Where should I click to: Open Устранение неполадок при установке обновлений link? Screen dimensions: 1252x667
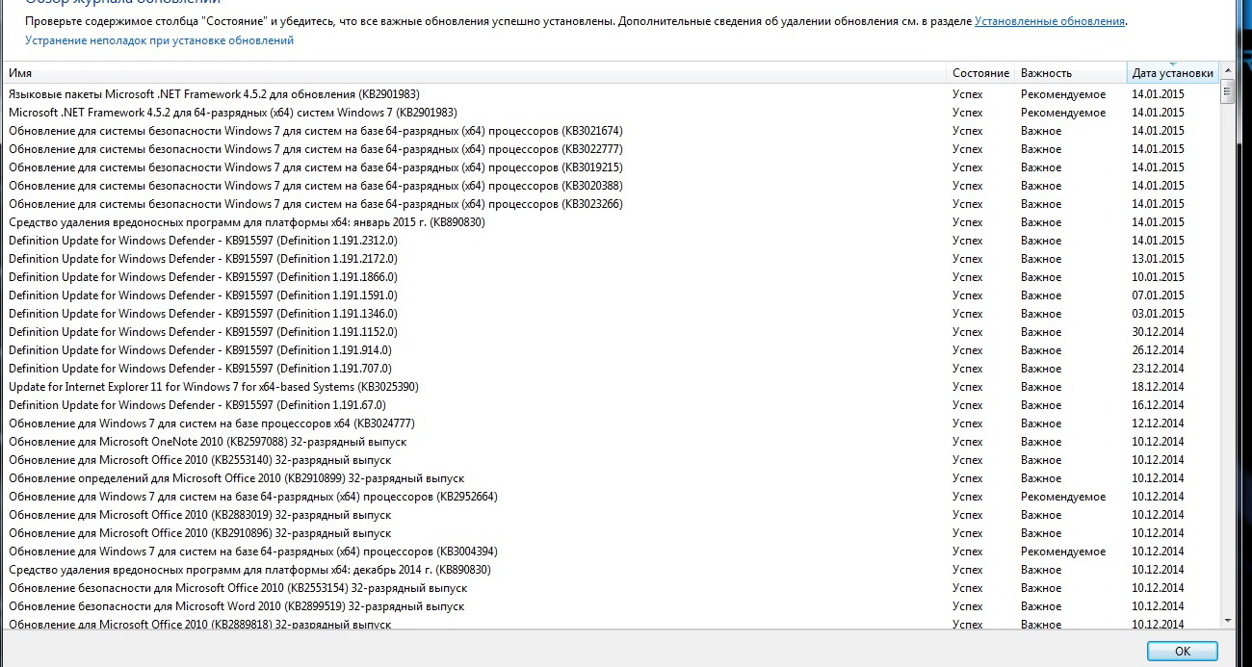(159, 40)
